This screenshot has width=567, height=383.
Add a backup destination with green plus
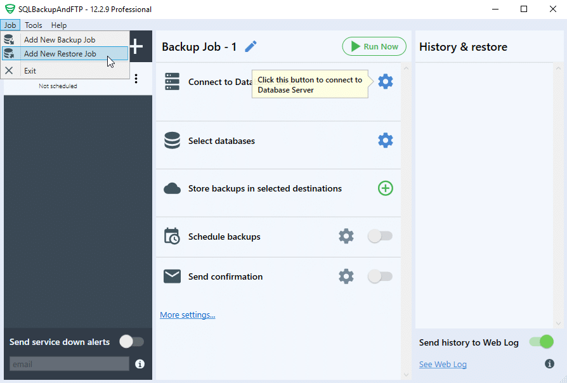coord(385,188)
